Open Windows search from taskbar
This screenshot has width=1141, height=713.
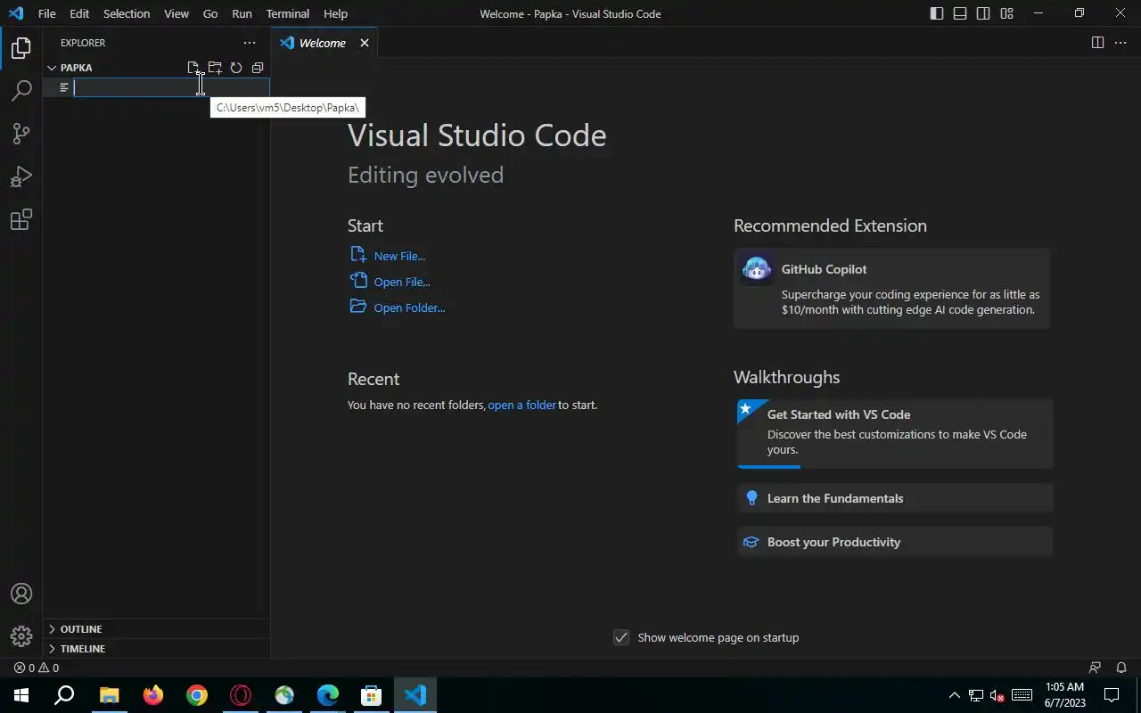point(64,695)
